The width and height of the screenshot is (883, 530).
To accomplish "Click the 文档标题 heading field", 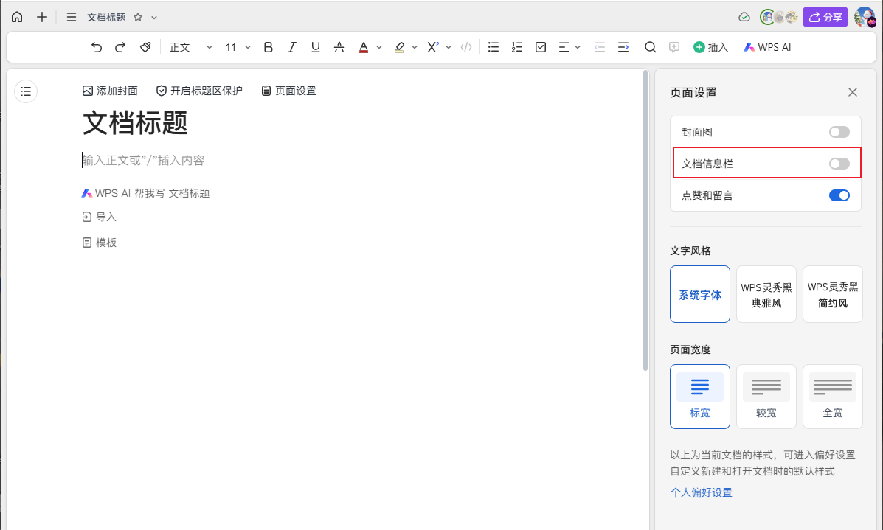I will [x=135, y=123].
